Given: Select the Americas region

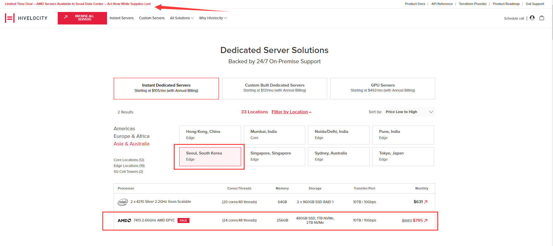Looking at the screenshot, I should coord(124,129).
